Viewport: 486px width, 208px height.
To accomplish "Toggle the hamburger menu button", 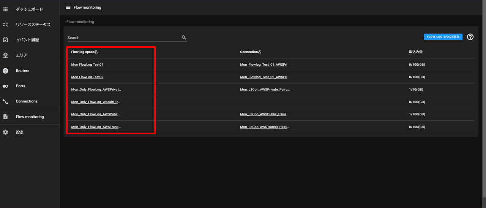I will (68, 7).
